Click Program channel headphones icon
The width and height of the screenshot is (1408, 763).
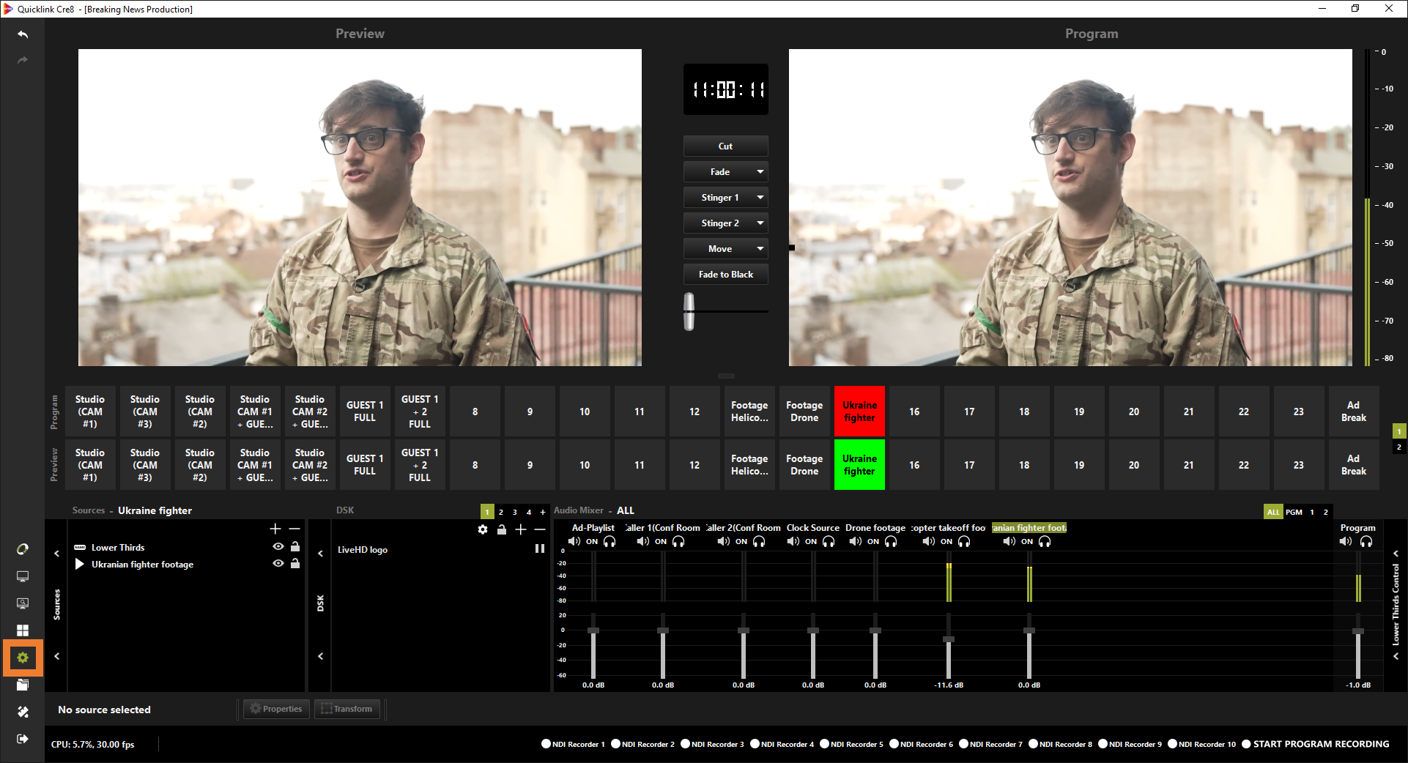pyautogui.click(x=1366, y=541)
